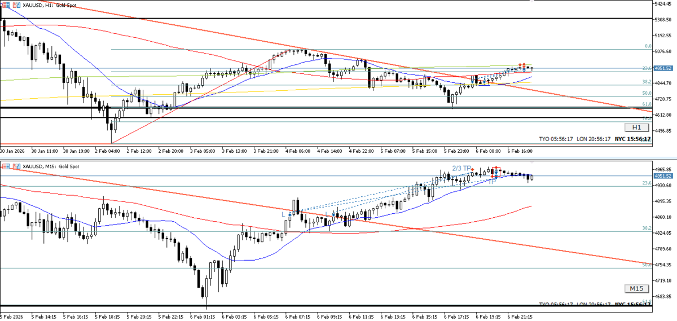Click the 4951.52 current price tag on M15 chart
Image resolution: width=677 pixels, height=321 pixels.
[663, 176]
